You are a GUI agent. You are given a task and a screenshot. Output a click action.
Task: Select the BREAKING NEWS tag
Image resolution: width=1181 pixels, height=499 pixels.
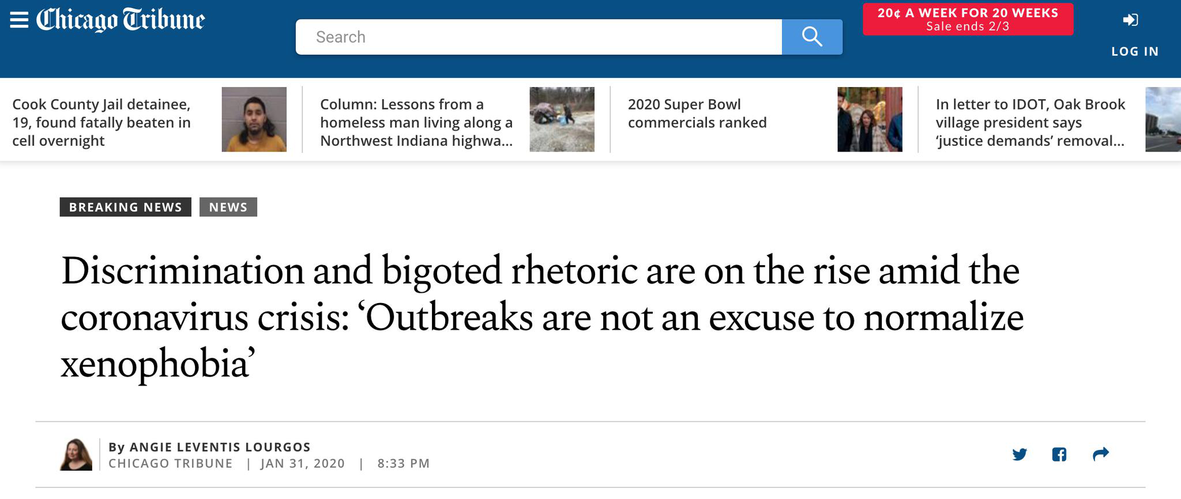(125, 207)
